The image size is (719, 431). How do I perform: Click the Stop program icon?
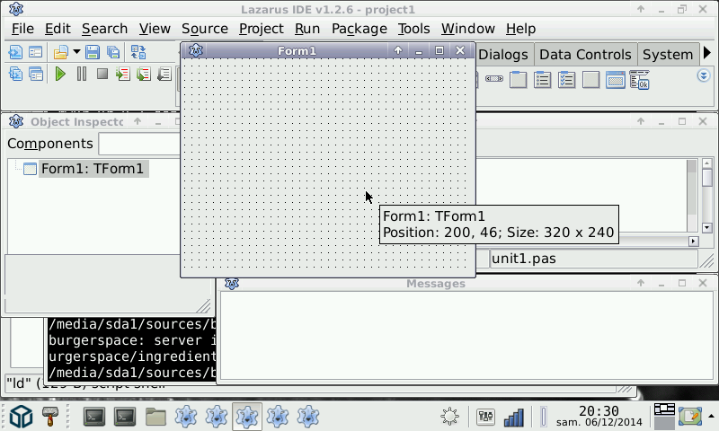[102, 75]
